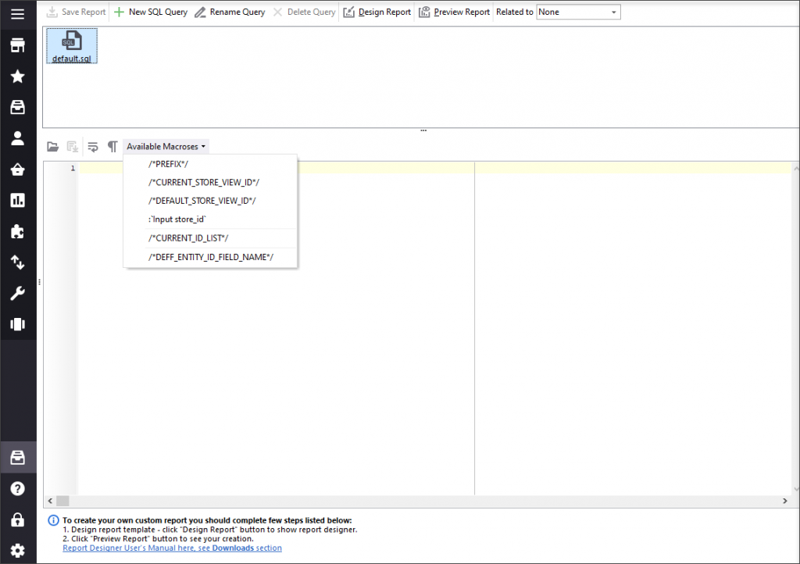Open settings gear icon at sidebar bottom
The image size is (800, 564).
point(17,550)
